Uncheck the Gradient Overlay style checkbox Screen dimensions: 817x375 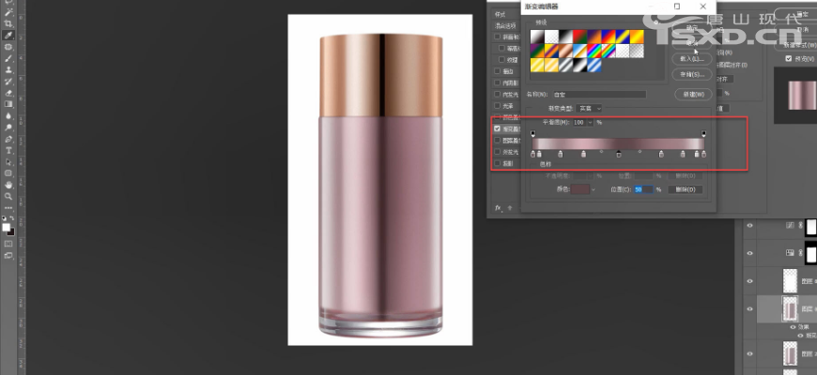(498, 128)
